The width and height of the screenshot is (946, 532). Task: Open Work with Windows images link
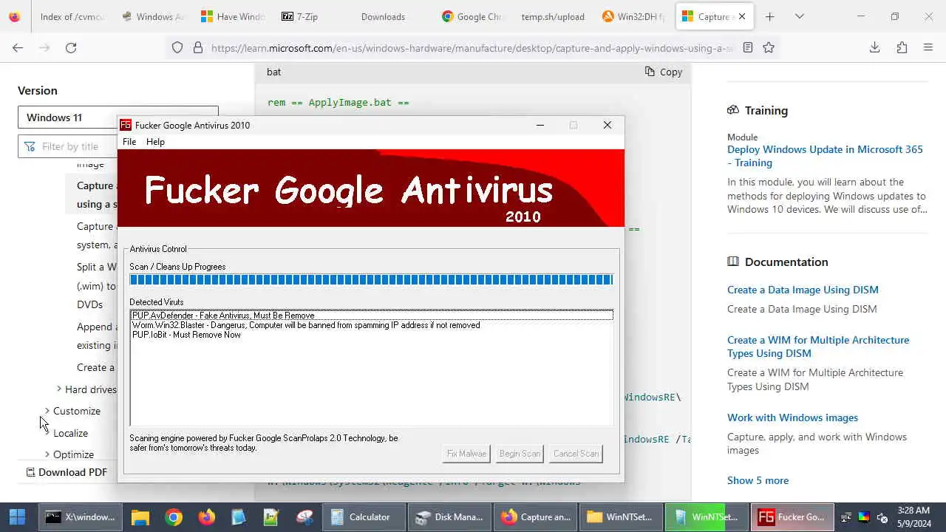[x=792, y=417]
